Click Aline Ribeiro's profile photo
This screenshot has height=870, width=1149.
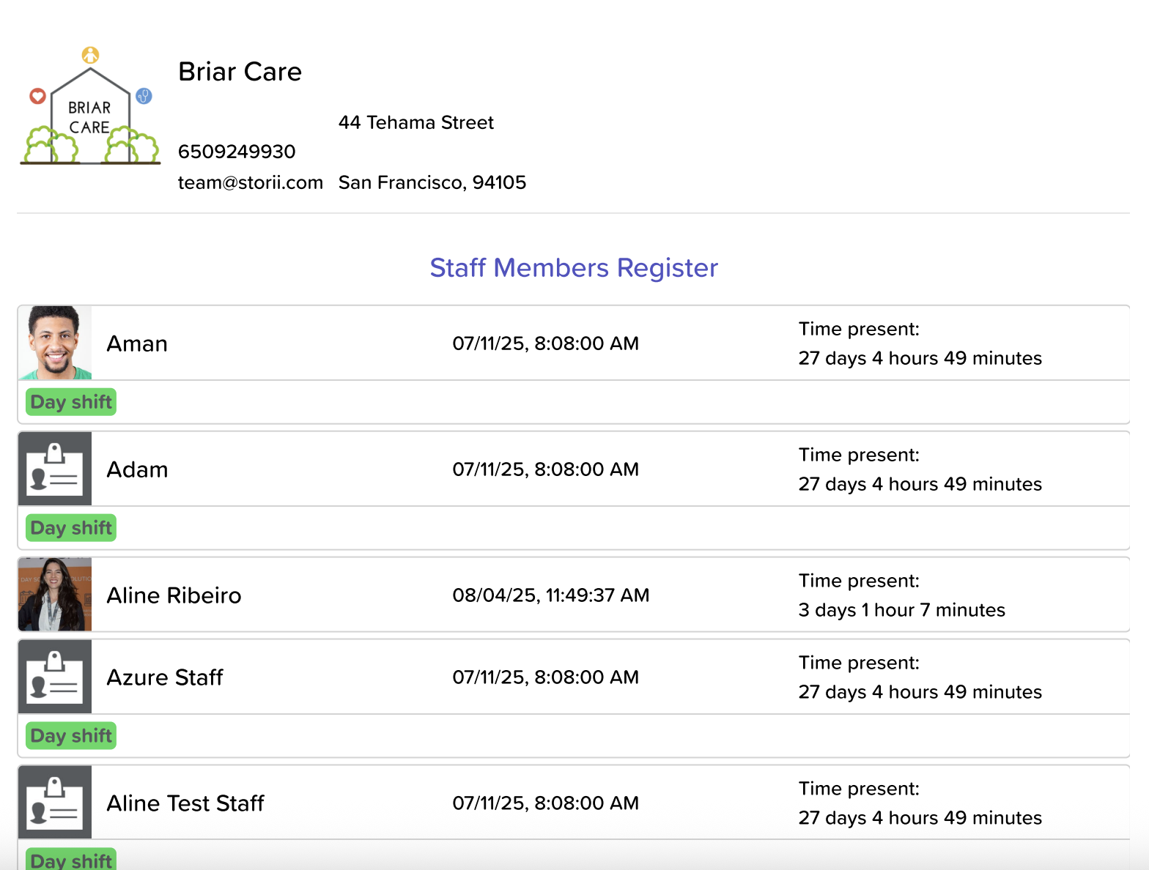tap(55, 595)
